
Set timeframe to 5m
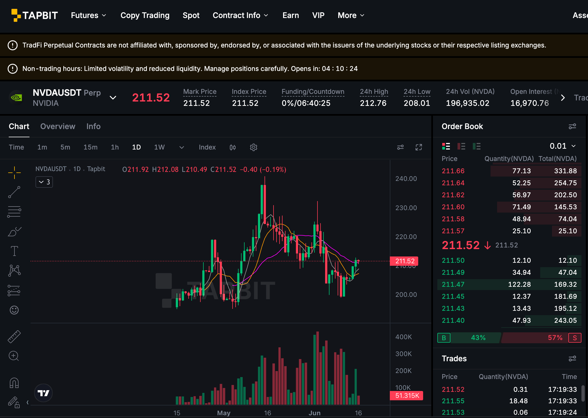point(65,147)
